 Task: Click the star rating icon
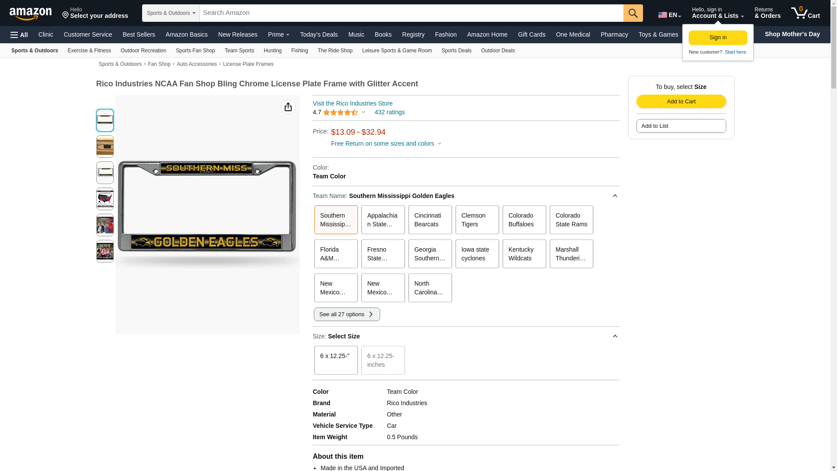pyautogui.click(x=340, y=113)
